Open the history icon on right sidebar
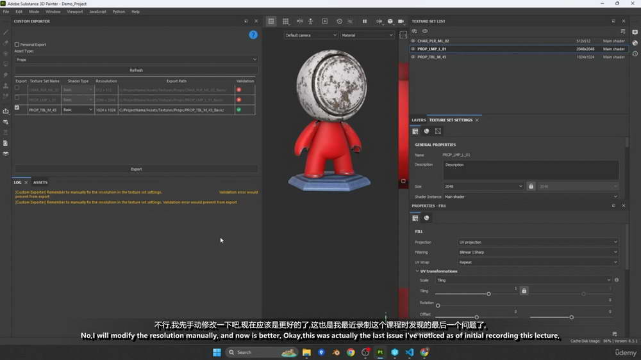Viewport: 641px width, 360px height. (x=635, y=54)
